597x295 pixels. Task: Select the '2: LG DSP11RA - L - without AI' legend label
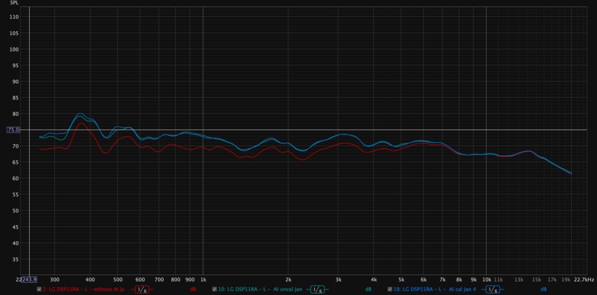coord(83,289)
